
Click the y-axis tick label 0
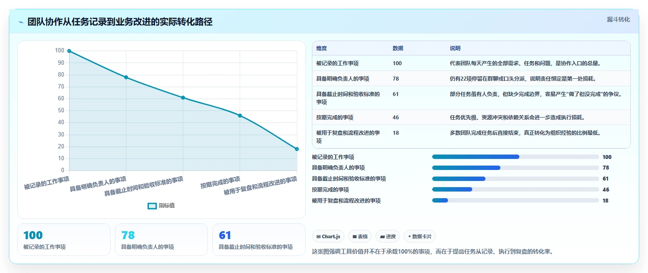pyautogui.click(x=63, y=170)
